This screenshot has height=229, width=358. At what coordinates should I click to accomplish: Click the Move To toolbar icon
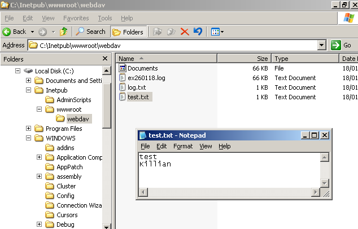point(158,32)
